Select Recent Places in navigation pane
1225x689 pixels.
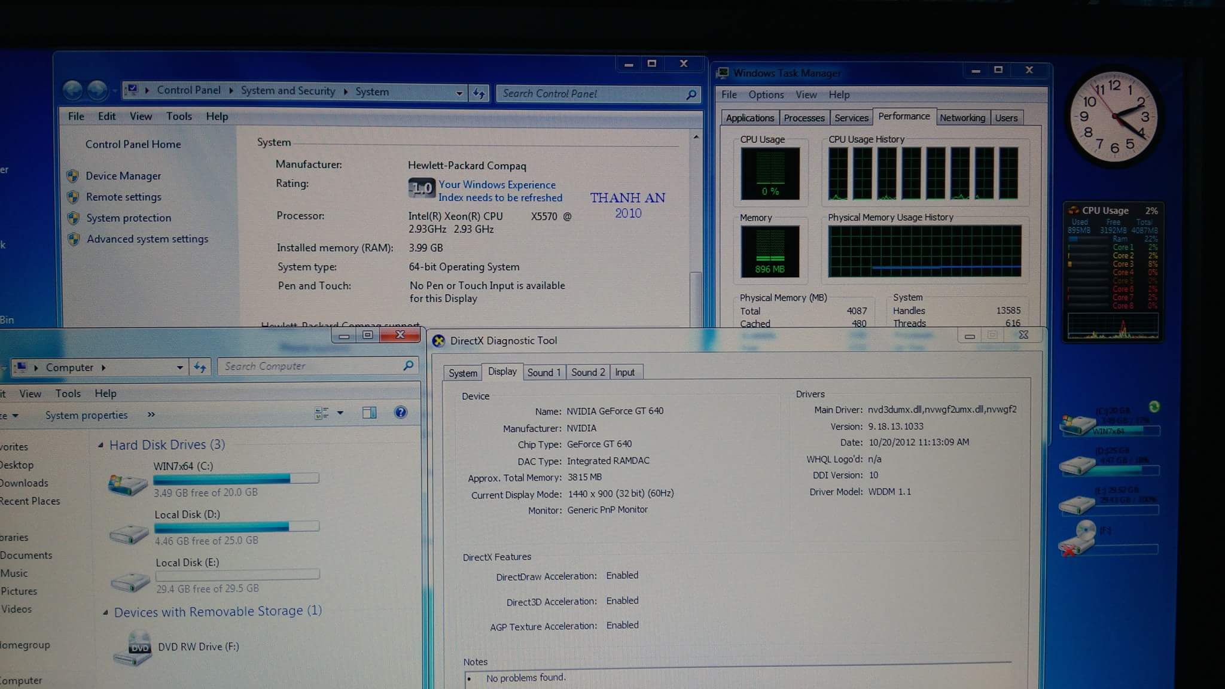click(30, 501)
